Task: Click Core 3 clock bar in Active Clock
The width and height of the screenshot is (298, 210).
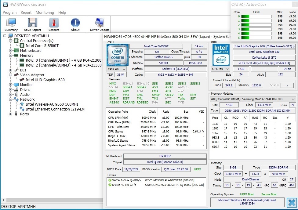Action: pos(256,29)
